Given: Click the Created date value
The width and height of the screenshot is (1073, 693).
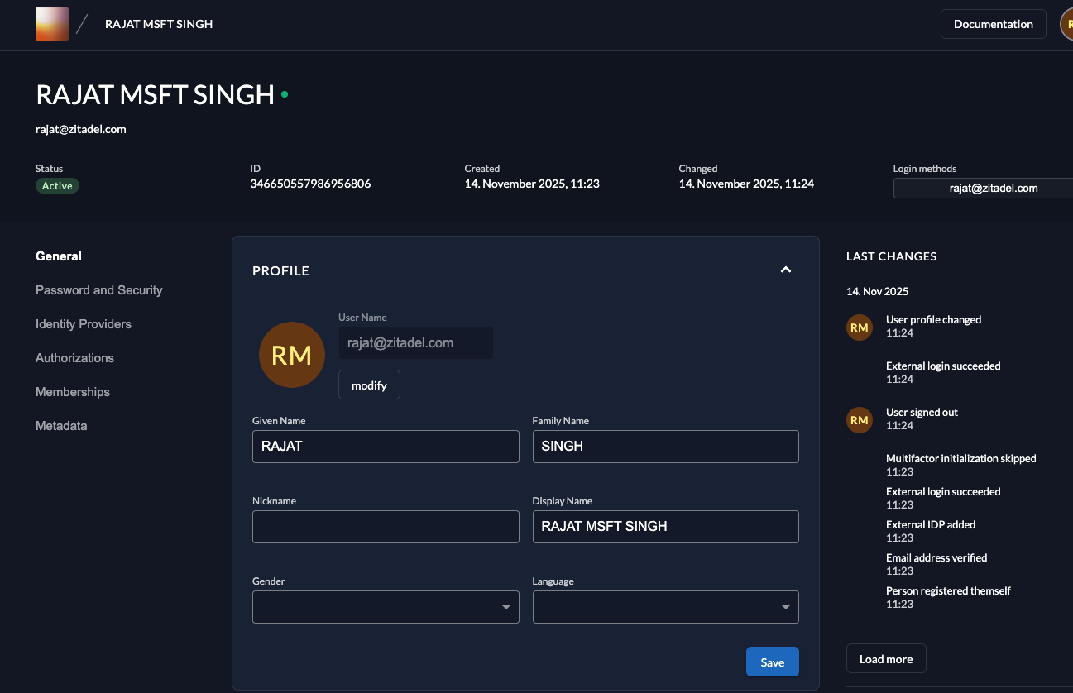Looking at the screenshot, I should [532, 184].
